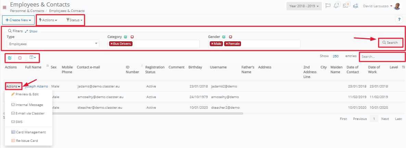The width and height of the screenshot is (406, 148).
Task: Click dteacher2@demo username cell
Action: (225, 107)
